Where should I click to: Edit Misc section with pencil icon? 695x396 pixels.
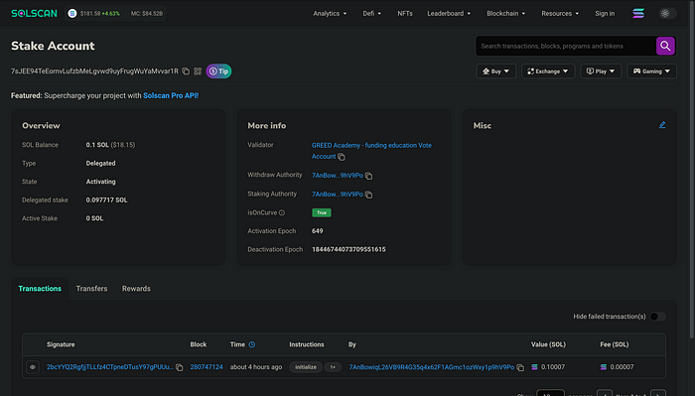pyautogui.click(x=662, y=125)
